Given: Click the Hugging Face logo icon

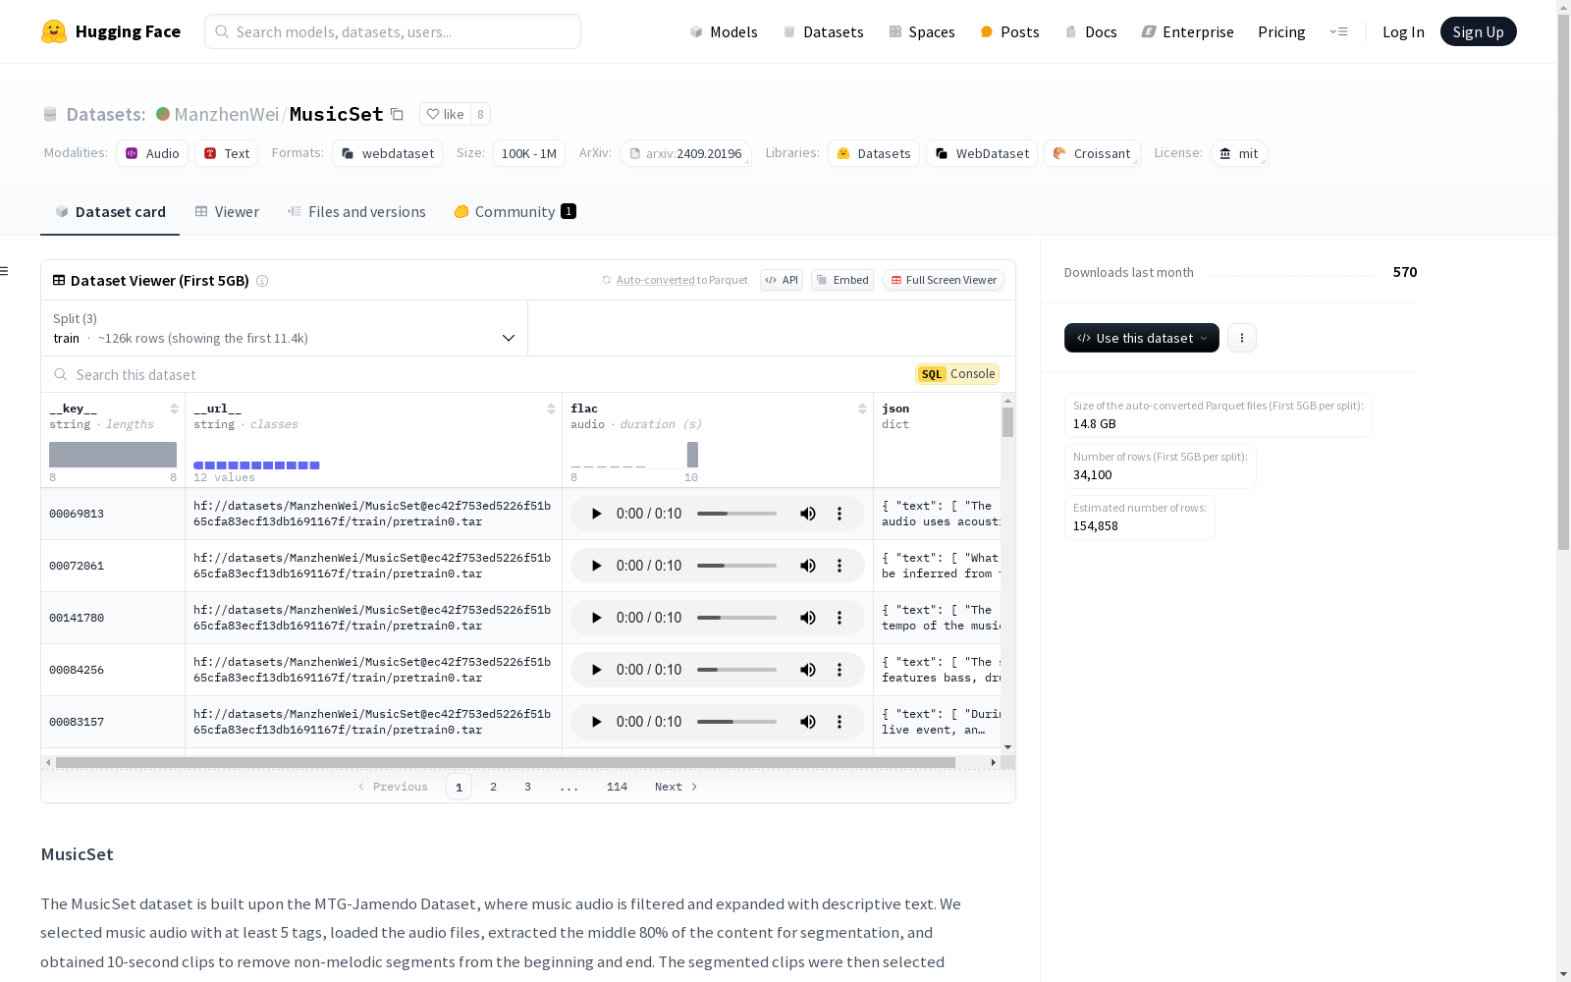Looking at the screenshot, I should coord(54,31).
